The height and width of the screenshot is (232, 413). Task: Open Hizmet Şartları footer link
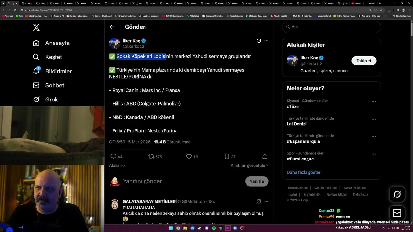point(297,188)
